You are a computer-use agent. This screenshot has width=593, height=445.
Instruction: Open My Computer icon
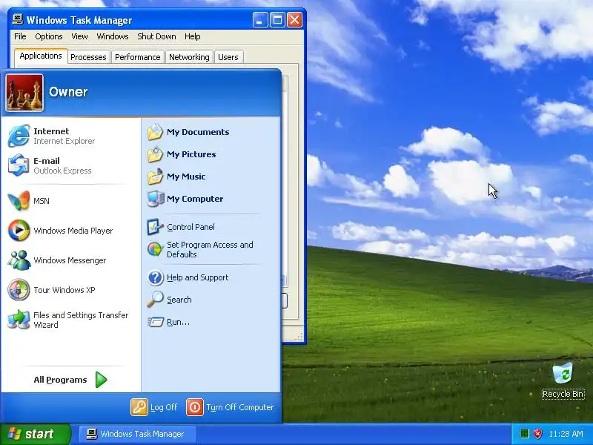pos(156,199)
